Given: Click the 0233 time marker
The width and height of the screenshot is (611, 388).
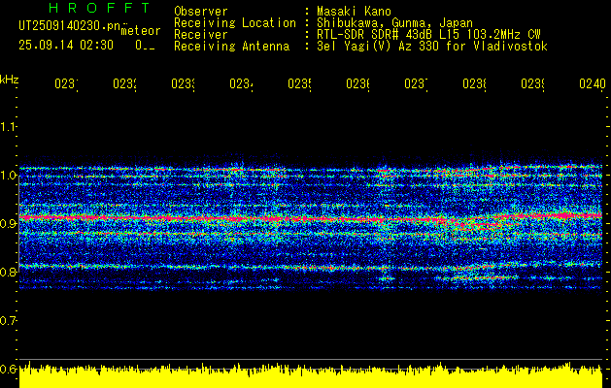Looking at the screenshot, I should pyautogui.click(x=183, y=83).
